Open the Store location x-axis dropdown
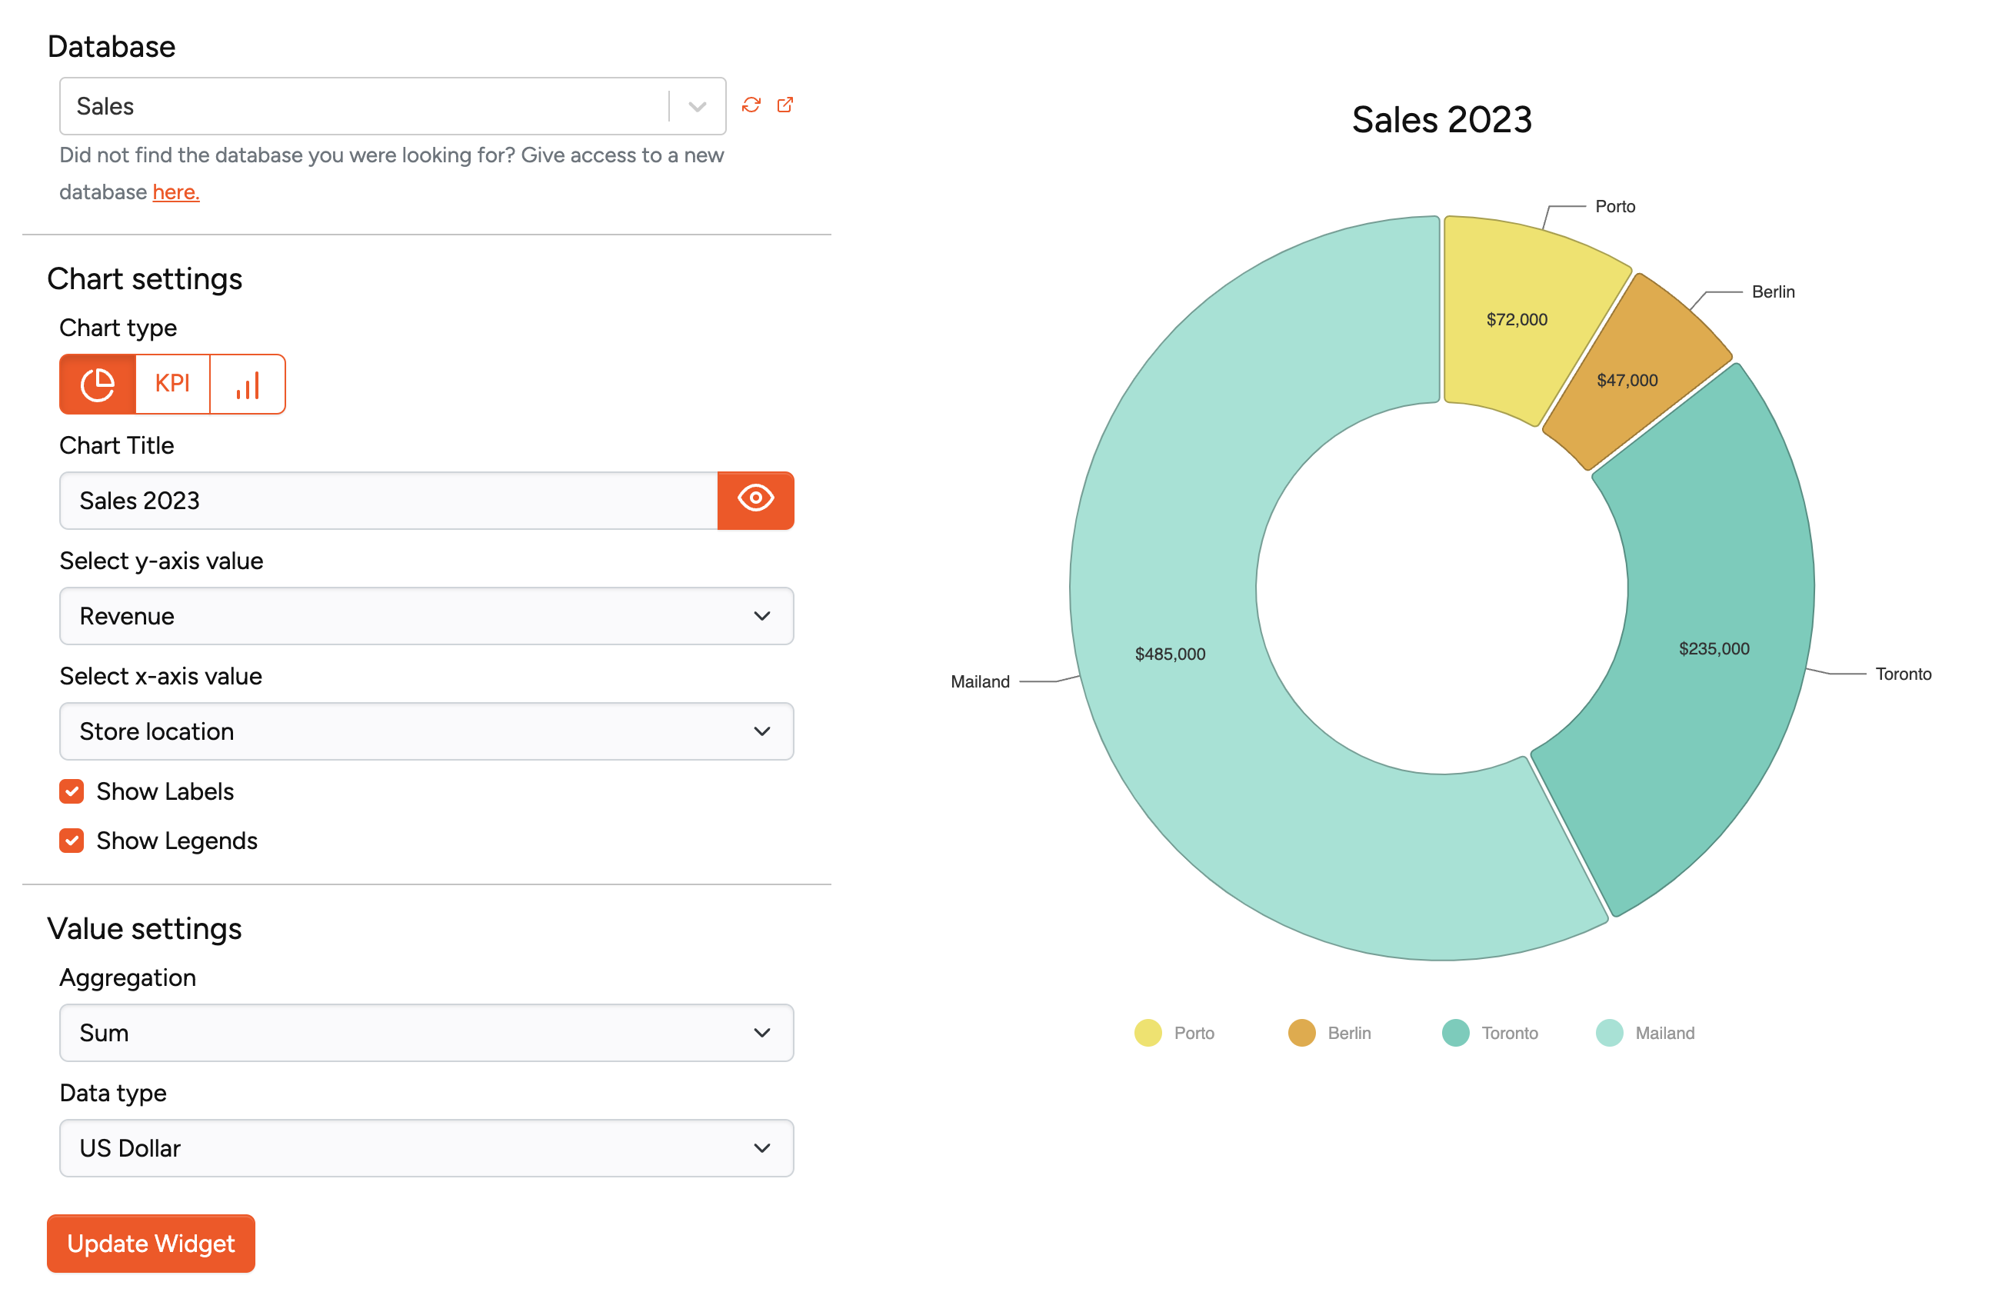The width and height of the screenshot is (1992, 1292). coord(426,731)
